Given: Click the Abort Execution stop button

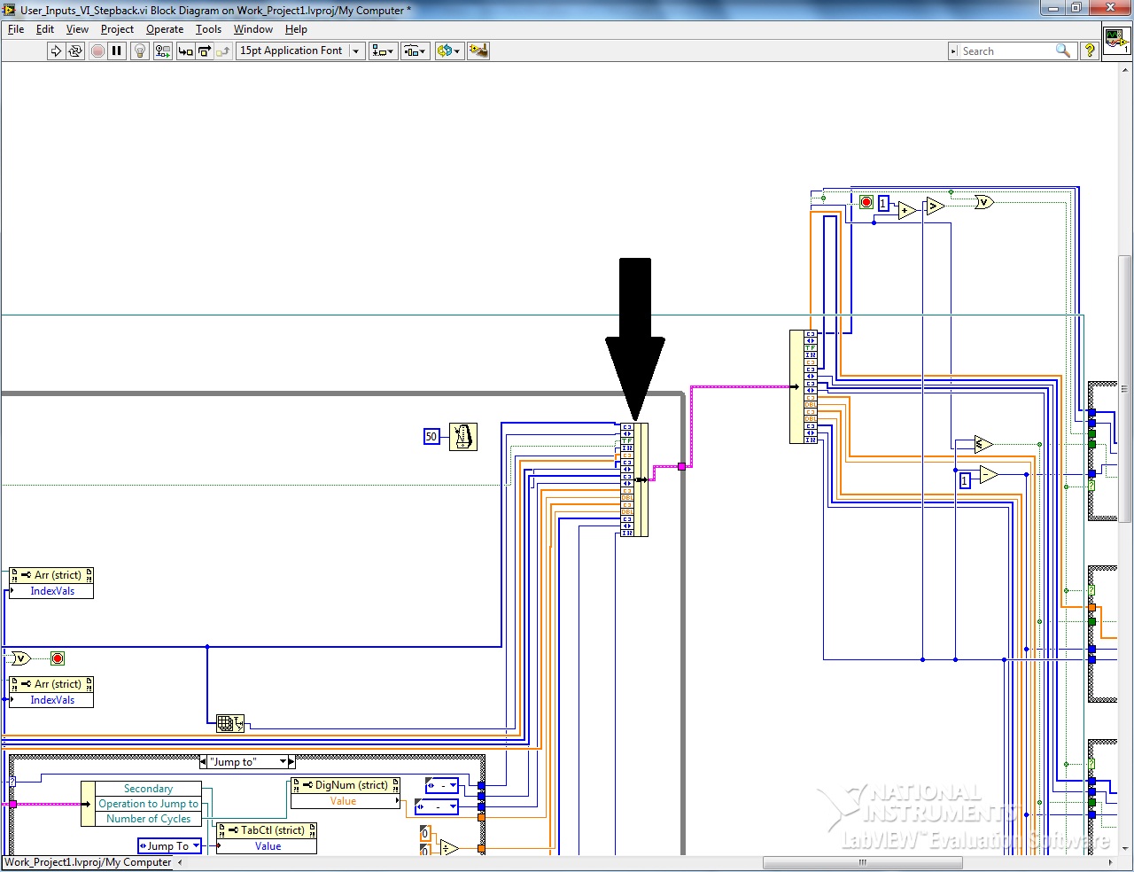Looking at the screenshot, I should tap(97, 51).
